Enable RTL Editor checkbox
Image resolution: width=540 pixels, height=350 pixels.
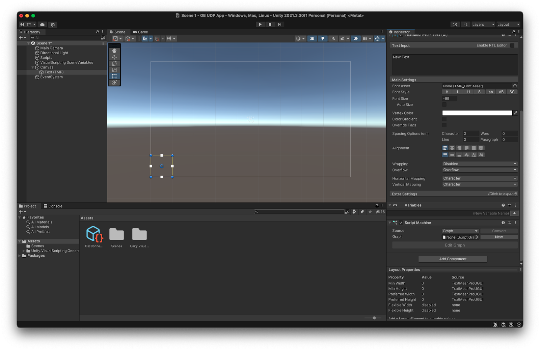(x=512, y=46)
